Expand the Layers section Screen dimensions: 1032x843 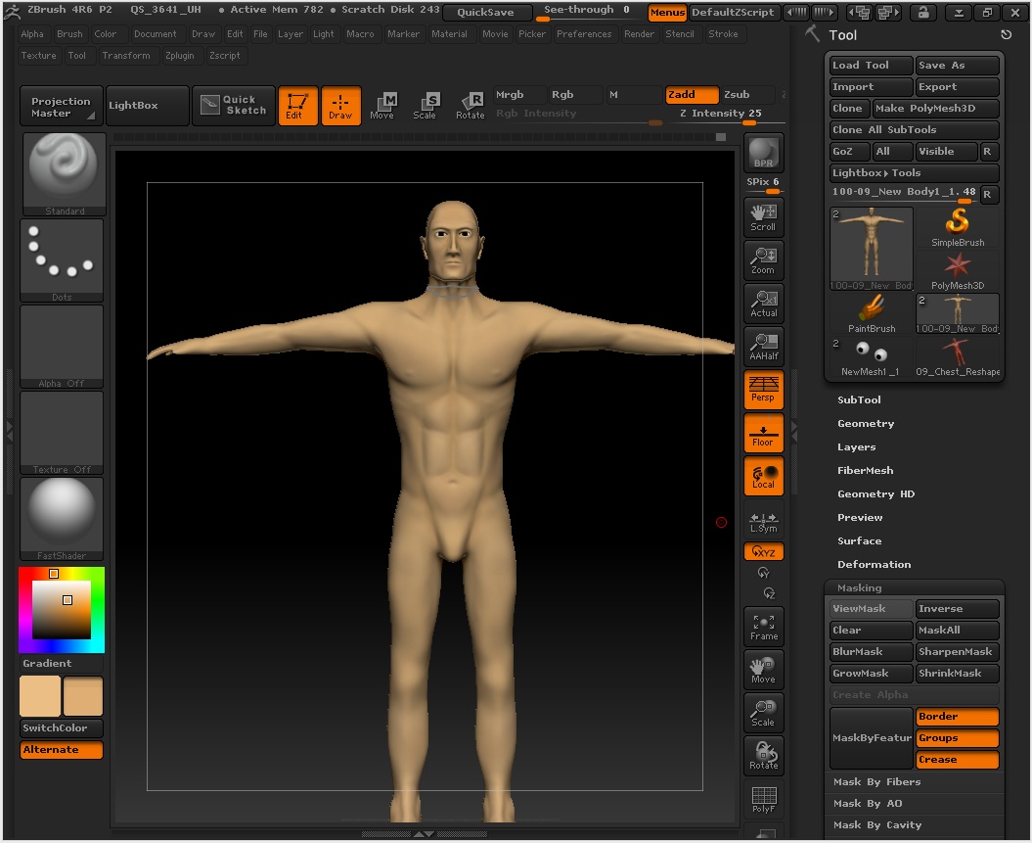pos(856,446)
